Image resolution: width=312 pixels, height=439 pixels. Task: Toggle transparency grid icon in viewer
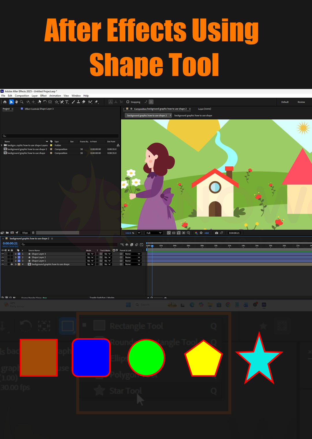coord(174,233)
